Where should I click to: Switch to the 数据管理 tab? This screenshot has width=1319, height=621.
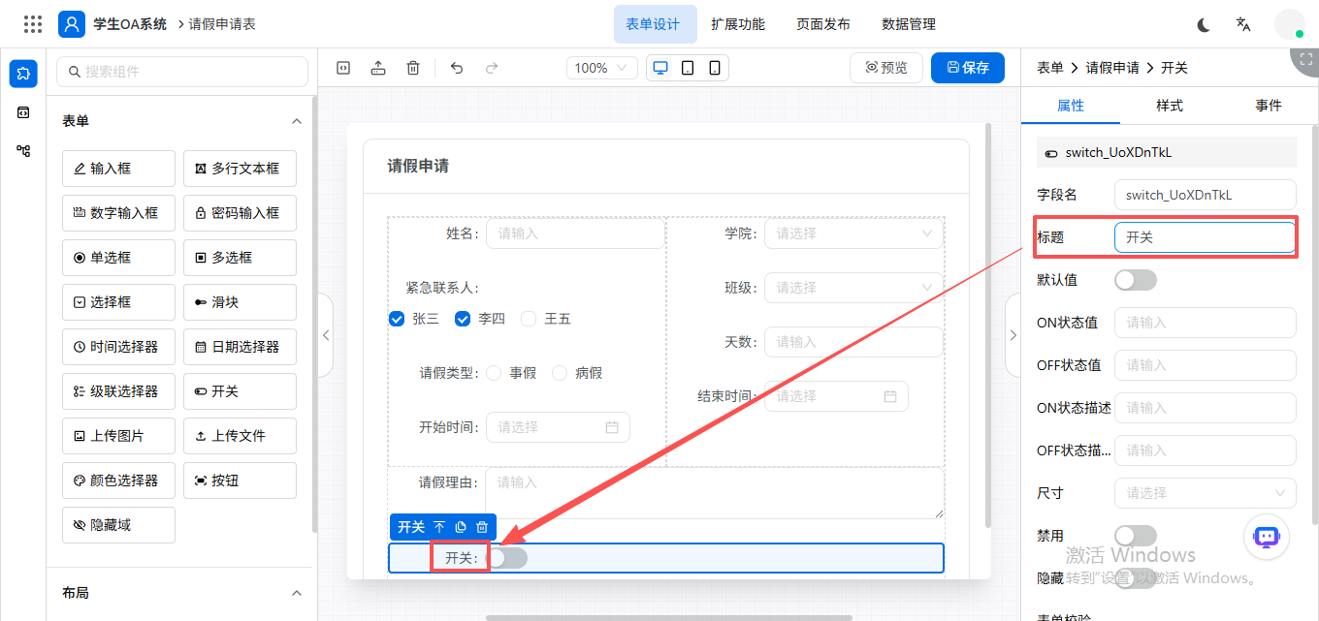tap(909, 24)
